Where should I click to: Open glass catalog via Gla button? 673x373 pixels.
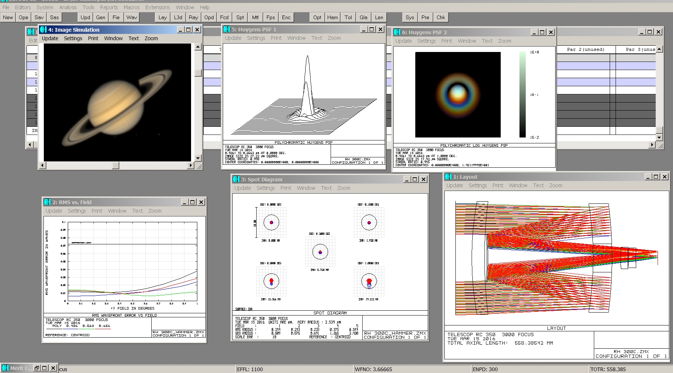pos(363,17)
